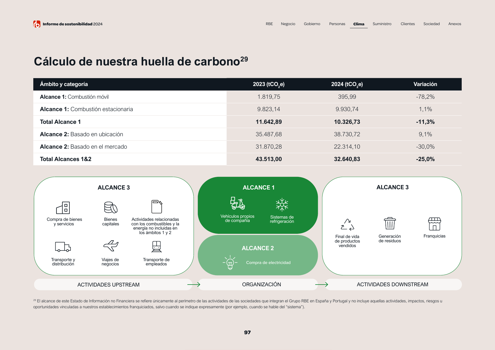Open the Personas section tab
The height and width of the screenshot is (350, 495).
pos(337,24)
